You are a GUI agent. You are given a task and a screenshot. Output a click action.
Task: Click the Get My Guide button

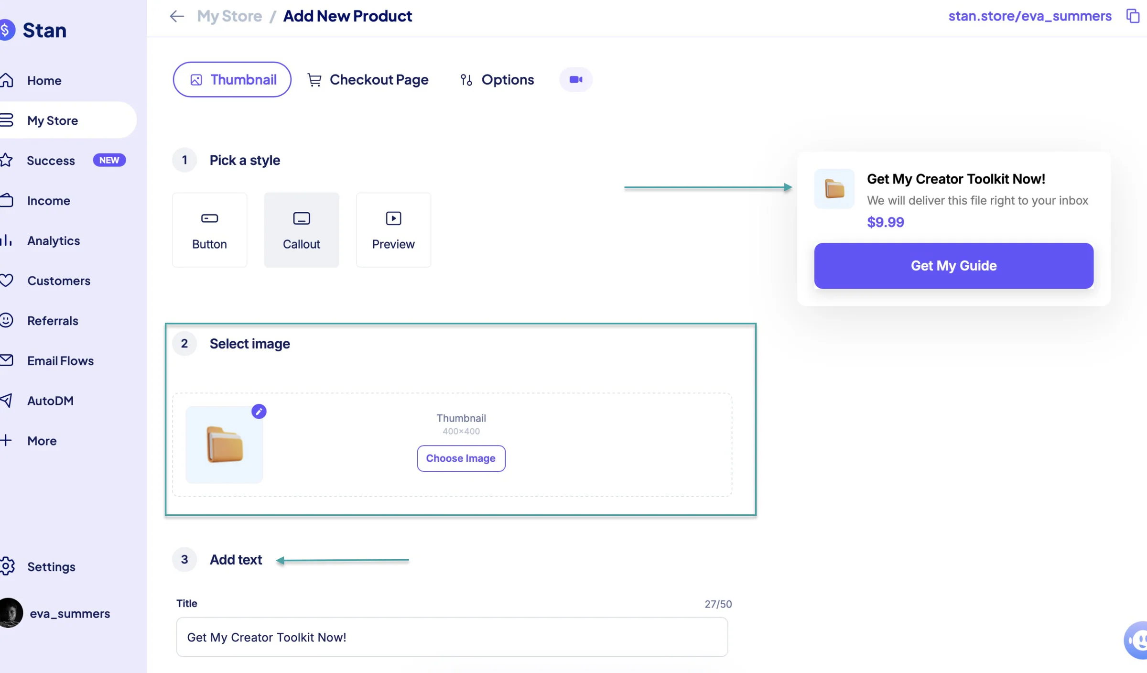point(953,266)
